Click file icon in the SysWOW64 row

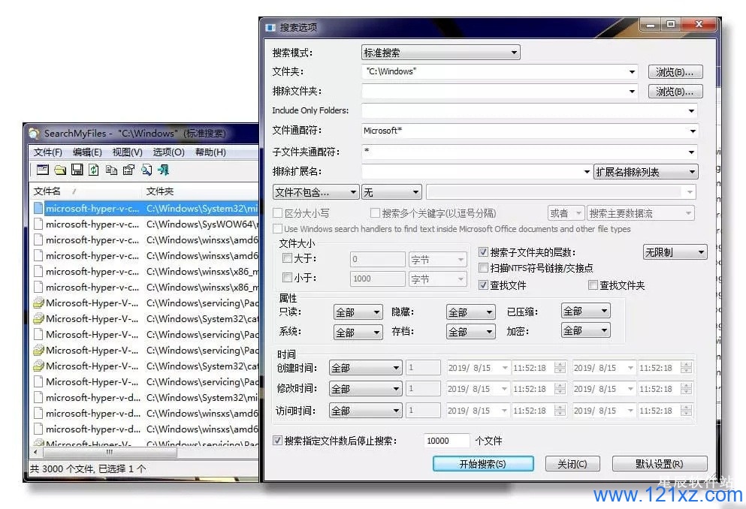point(38,224)
